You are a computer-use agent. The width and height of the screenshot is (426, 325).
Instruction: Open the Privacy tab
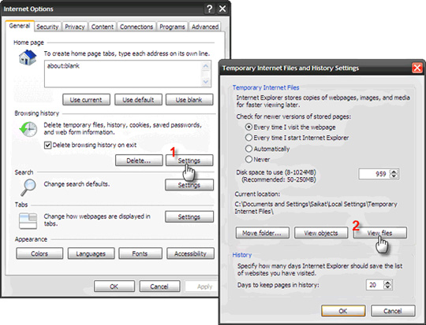pos(75,27)
